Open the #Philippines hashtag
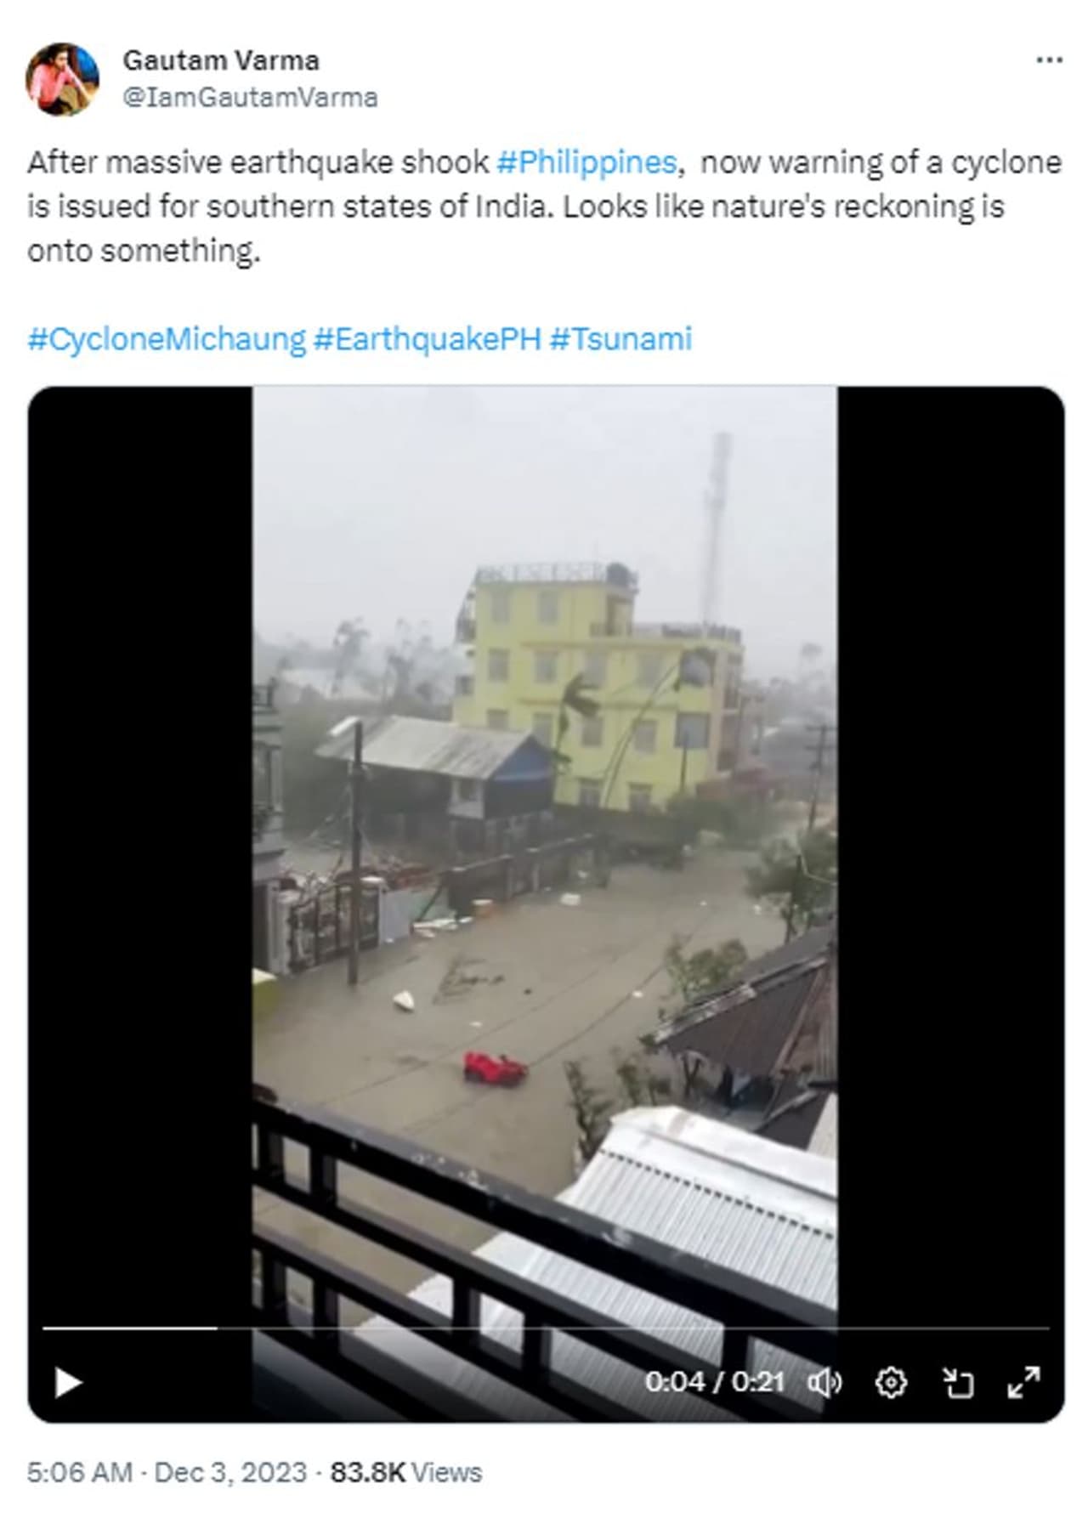The image size is (1088, 1518). [x=586, y=161]
